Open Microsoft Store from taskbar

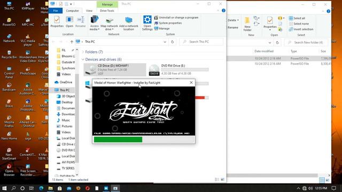(x=59, y=188)
